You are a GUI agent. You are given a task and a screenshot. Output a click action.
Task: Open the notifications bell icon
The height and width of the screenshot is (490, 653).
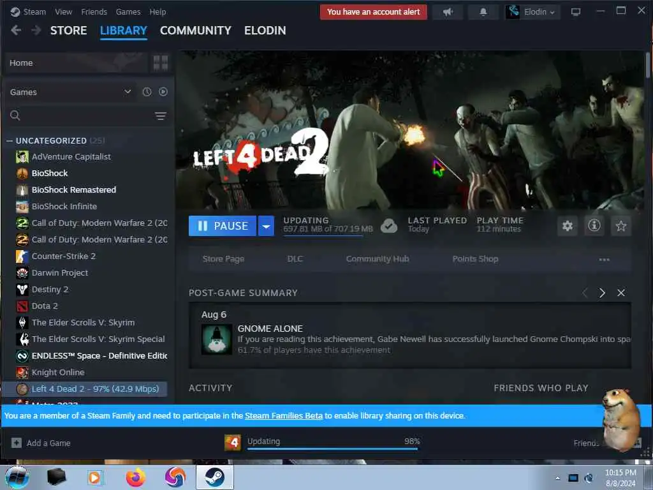pos(483,12)
